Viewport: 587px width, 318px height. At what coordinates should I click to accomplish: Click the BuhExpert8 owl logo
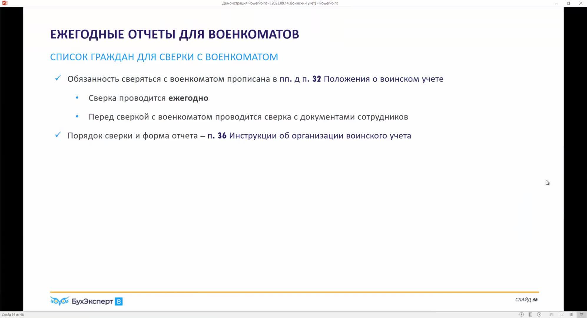(x=59, y=301)
